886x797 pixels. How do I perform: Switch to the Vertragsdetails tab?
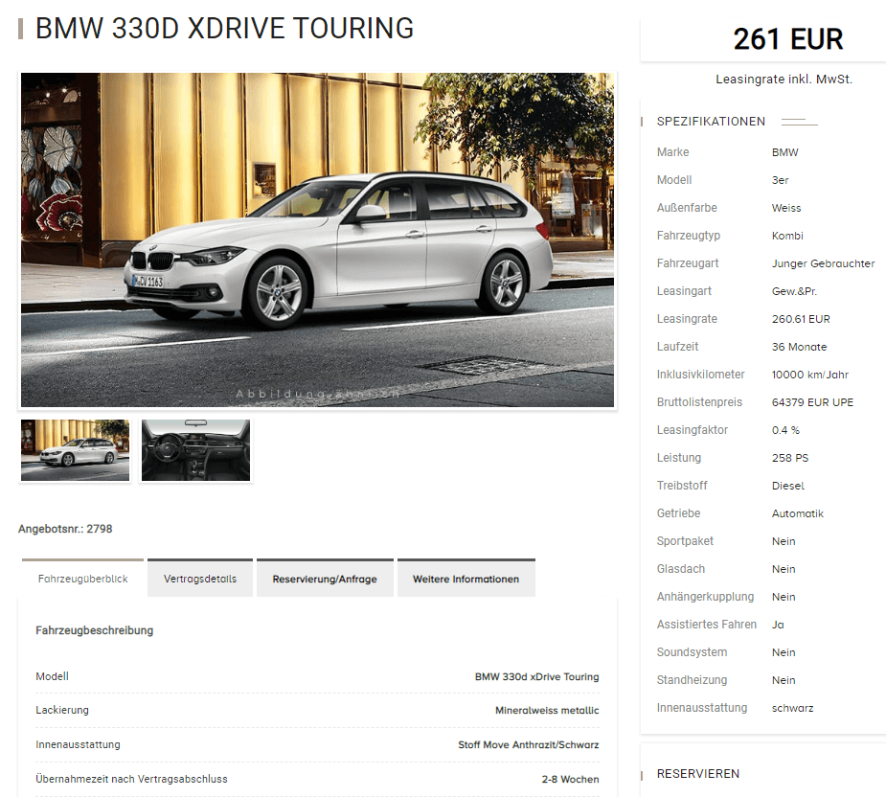click(x=200, y=579)
